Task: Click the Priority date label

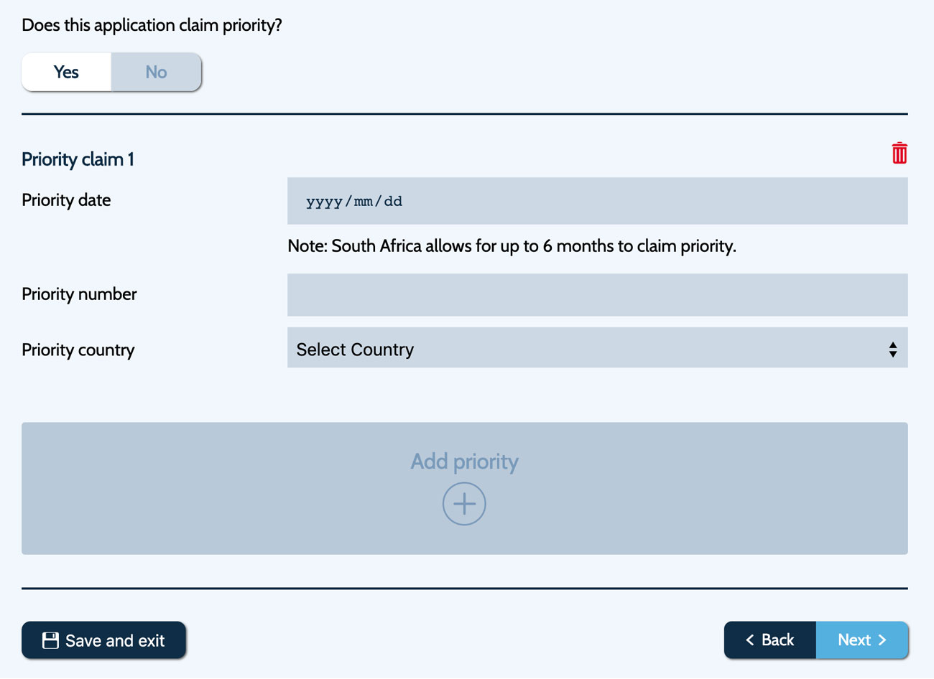Action: pyautogui.click(x=66, y=200)
